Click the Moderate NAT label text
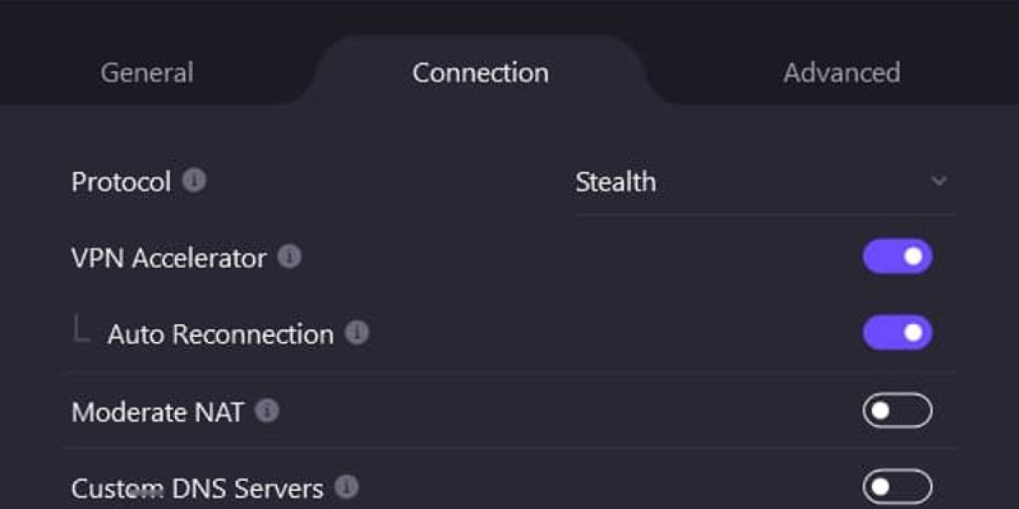Viewport: 1019px width, 509px height. click(158, 412)
